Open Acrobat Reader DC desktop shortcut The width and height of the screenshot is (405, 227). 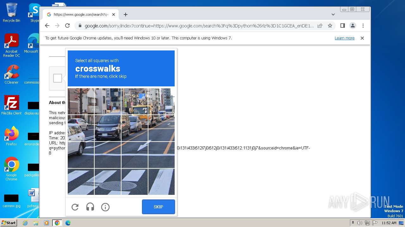pyautogui.click(x=11, y=45)
